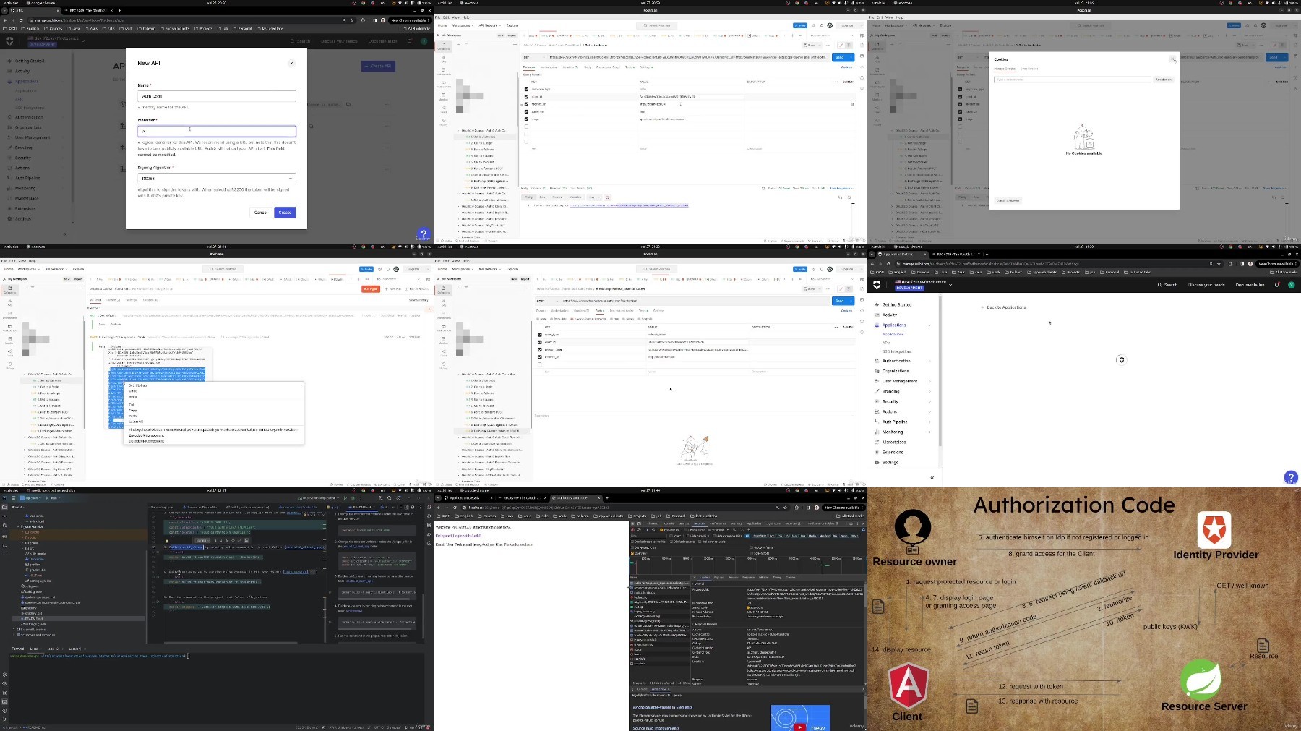Click Auth0 Search on Back to Applications page

pyautogui.click(x=1167, y=285)
